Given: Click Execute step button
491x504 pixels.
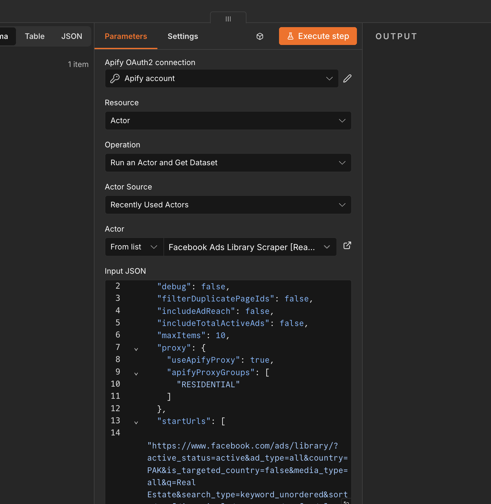Looking at the screenshot, I should click(x=318, y=36).
